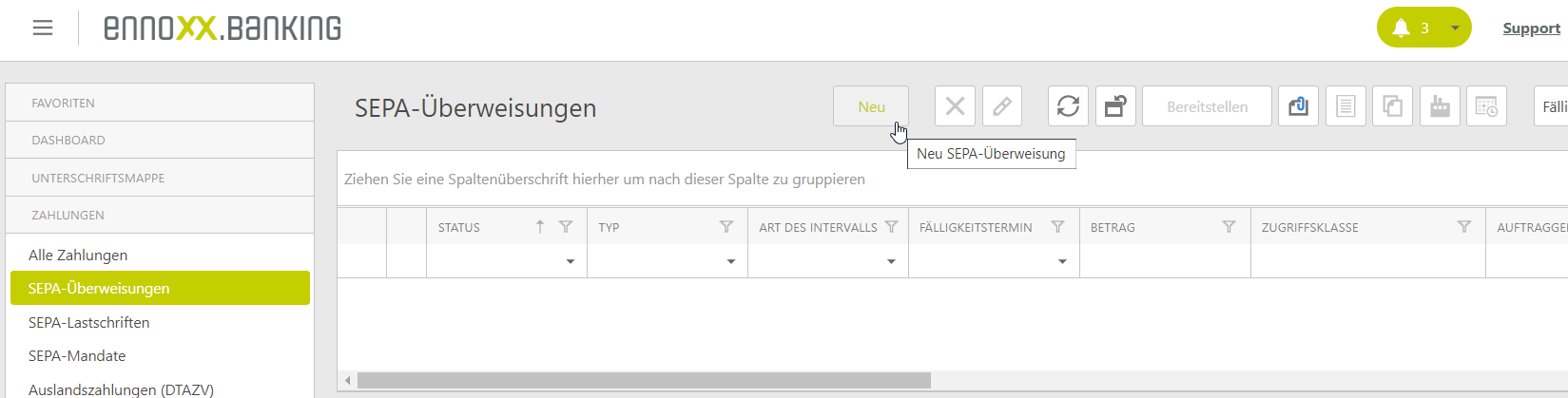Click the refresh icon in toolbar
This screenshot has width=1568, height=398.
click(x=1068, y=106)
